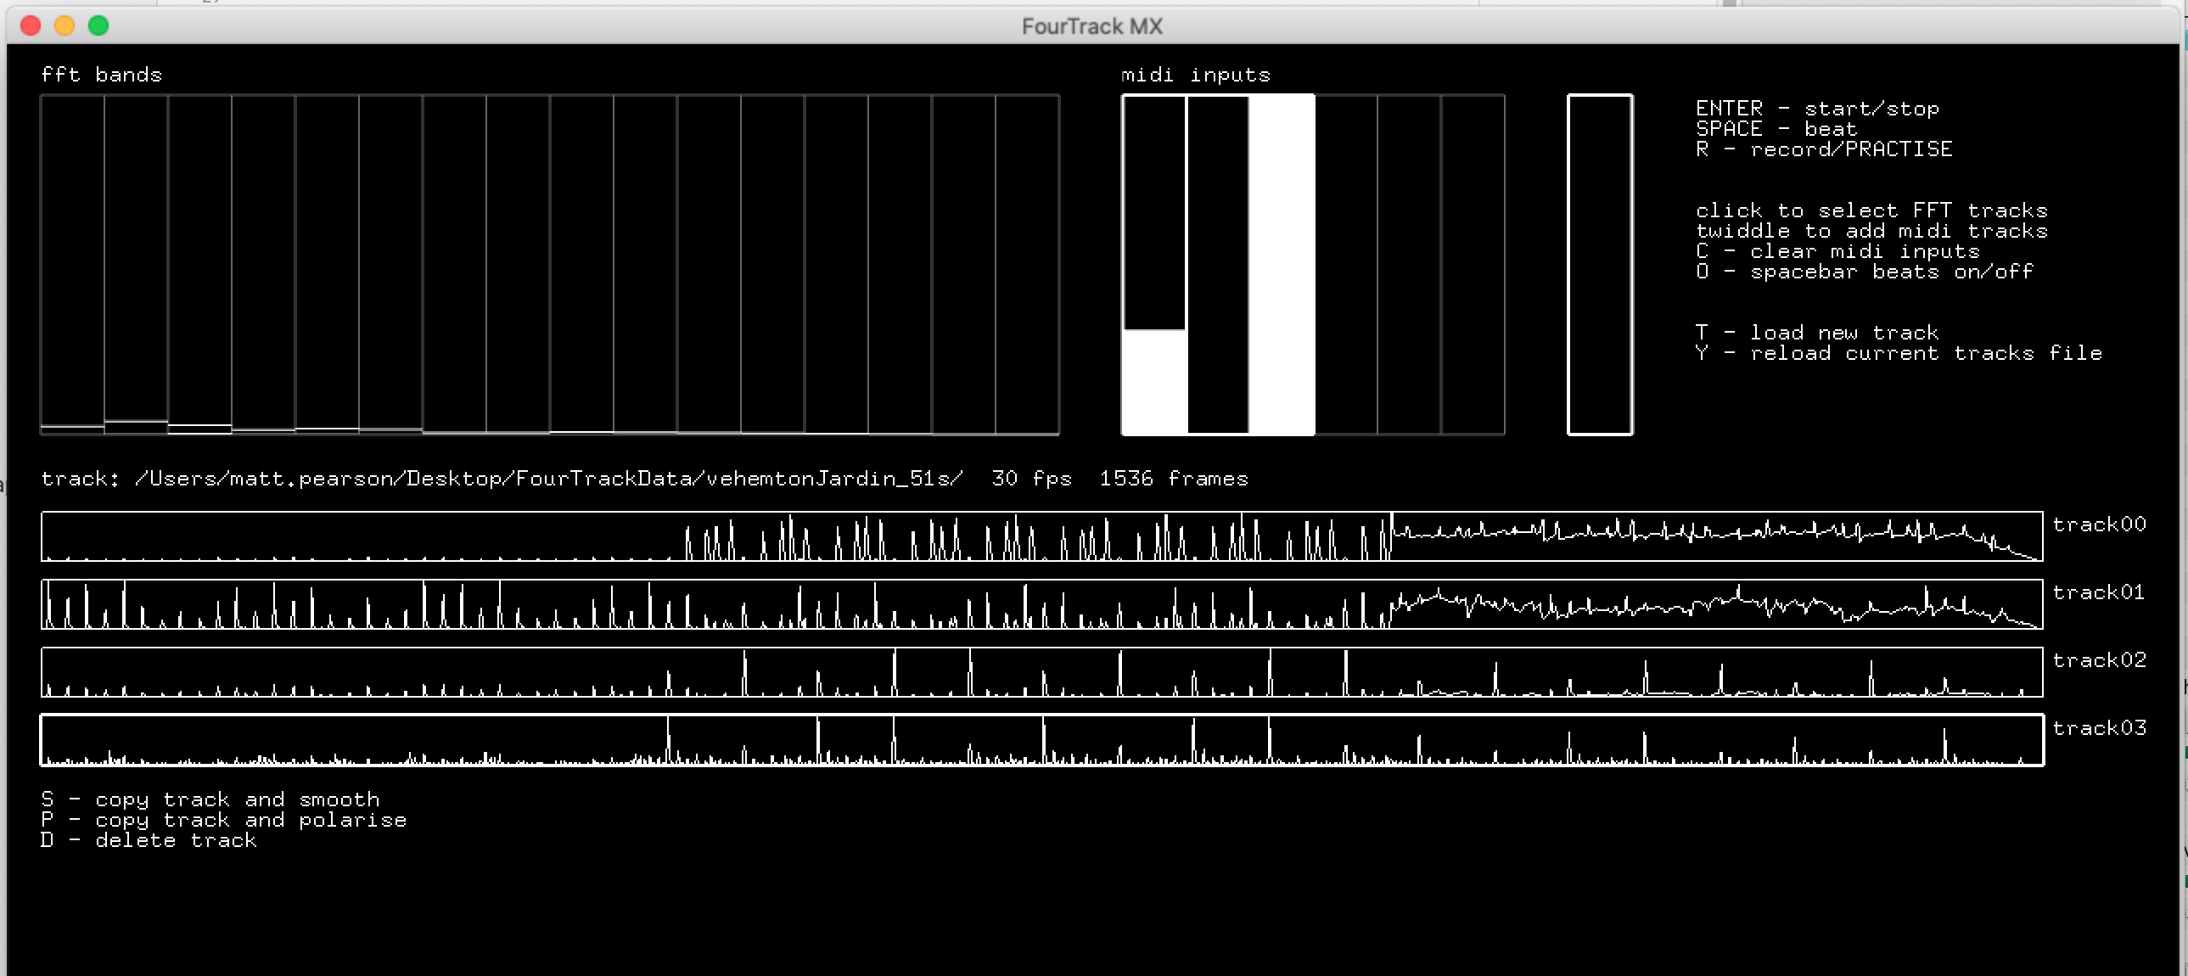2188x976 pixels.
Task: Click the standalone beat indicator box
Action: (x=1599, y=264)
